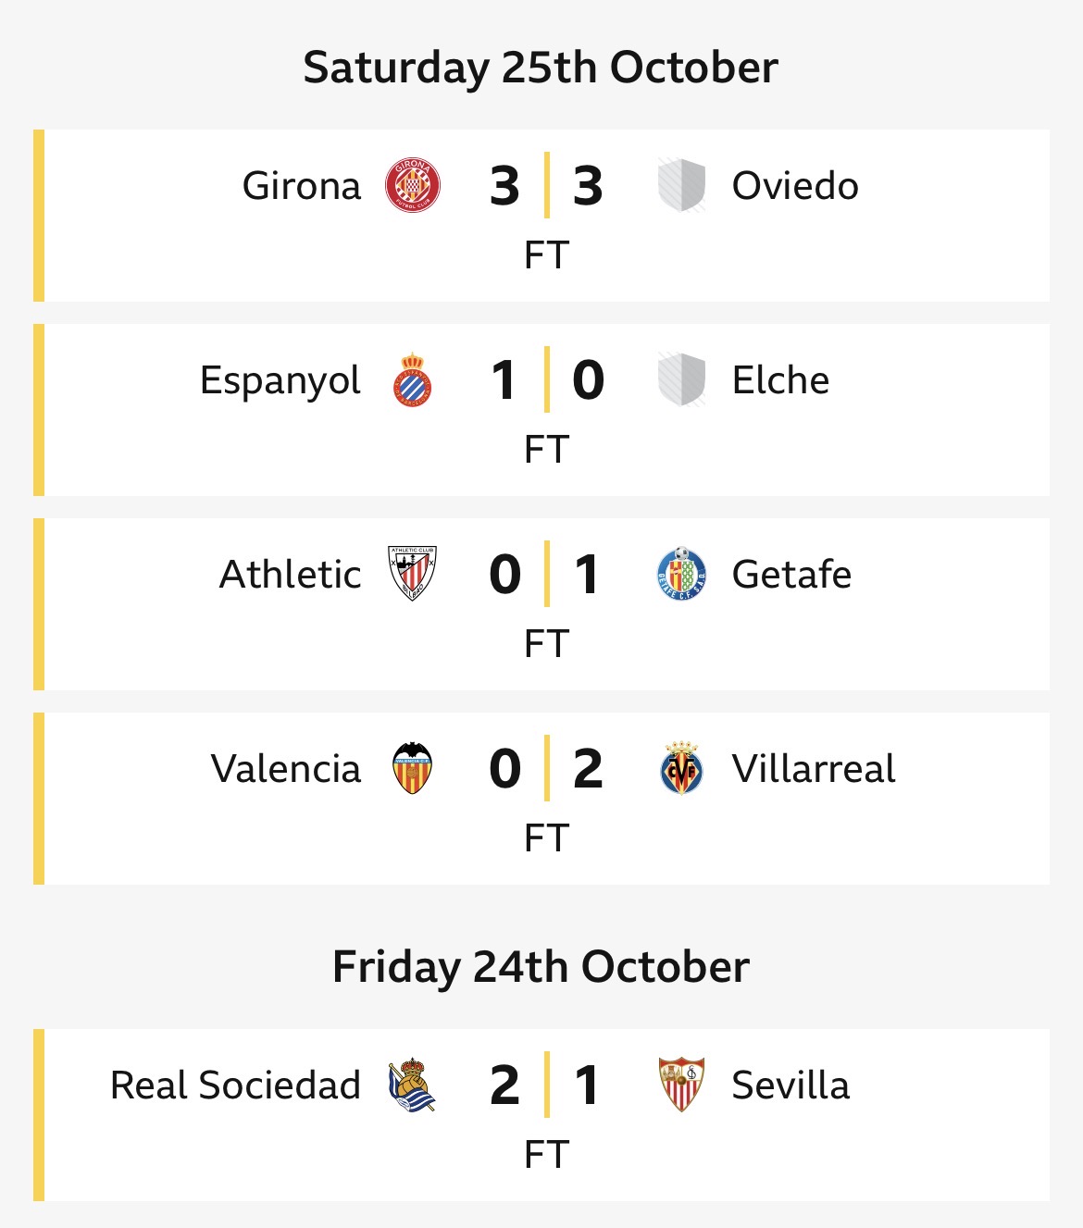
Task: View Athletic 0-1 Getafe match score
Action: (x=546, y=575)
